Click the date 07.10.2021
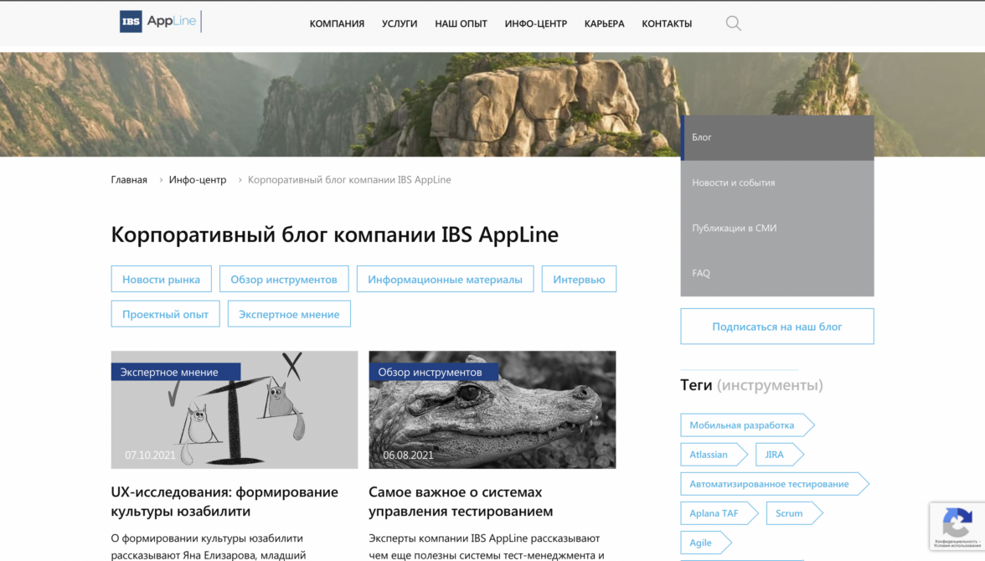Screen dimensions: 985x561 click(x=150, y=455)
